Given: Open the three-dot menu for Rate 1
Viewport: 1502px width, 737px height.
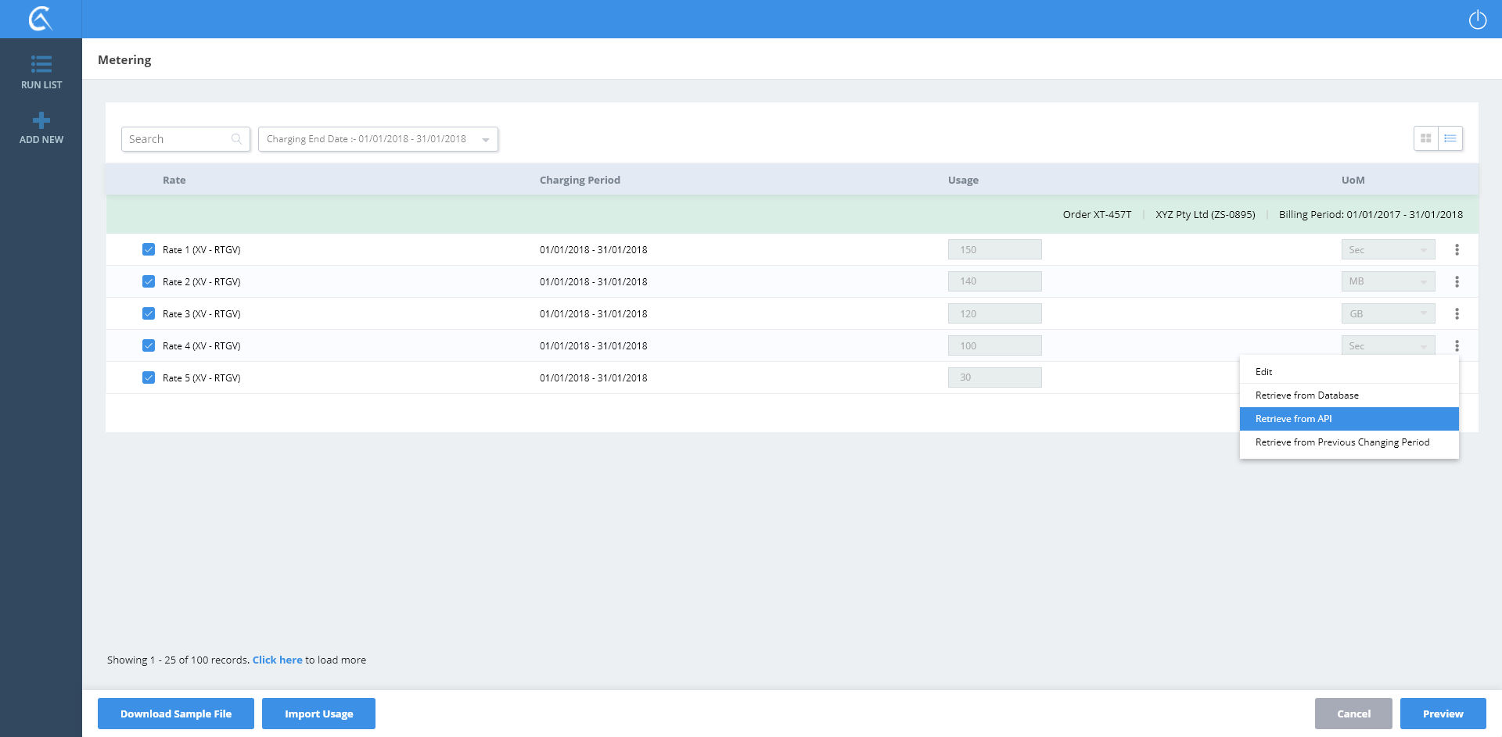Looking at the screenshot, I should 1456,250.
